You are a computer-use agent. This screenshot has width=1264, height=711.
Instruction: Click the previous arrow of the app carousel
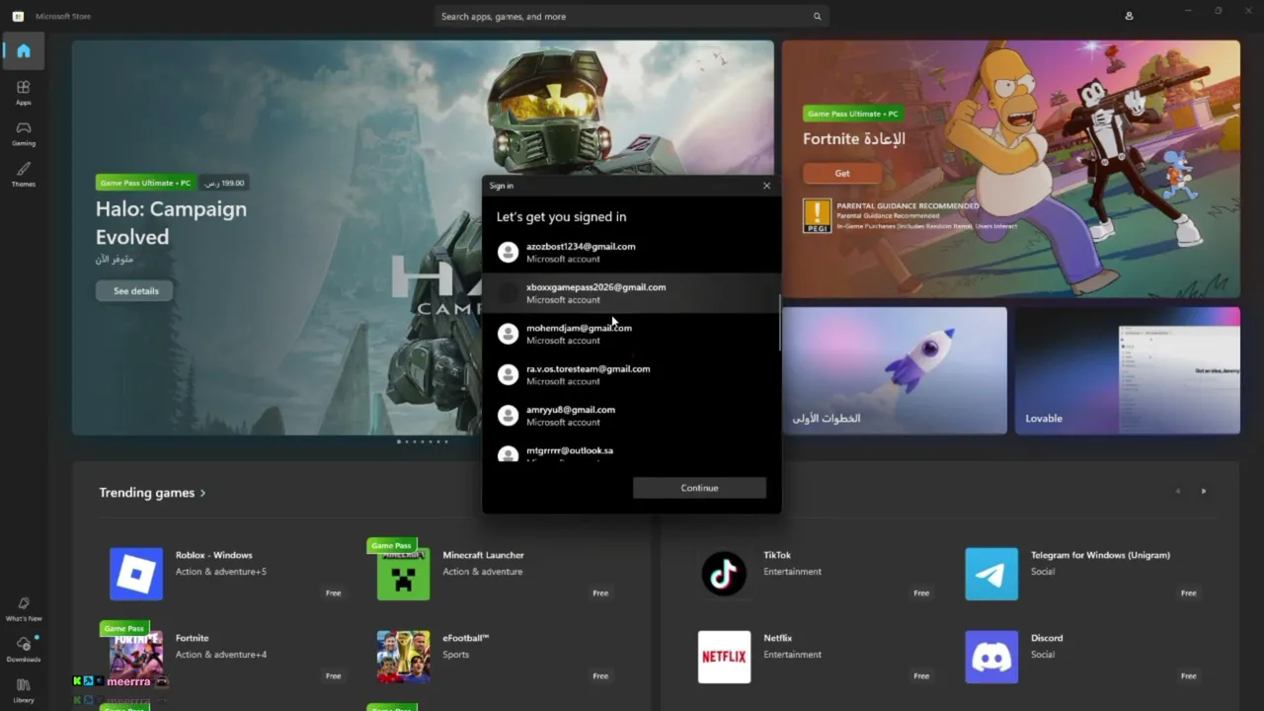click(x=1177, y=491)
